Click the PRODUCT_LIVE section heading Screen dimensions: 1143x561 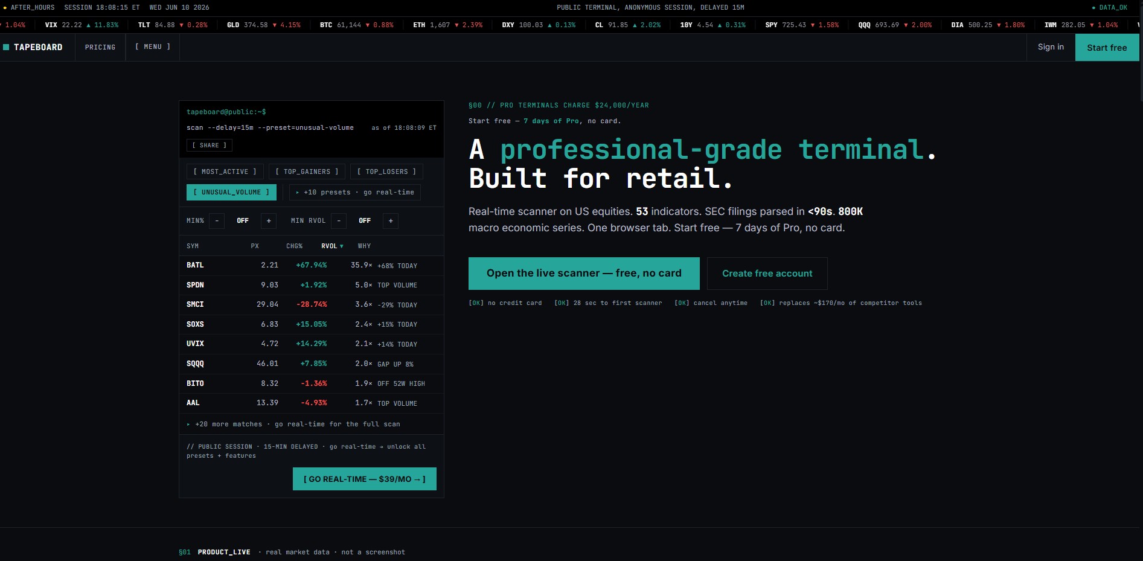point(223,552)
